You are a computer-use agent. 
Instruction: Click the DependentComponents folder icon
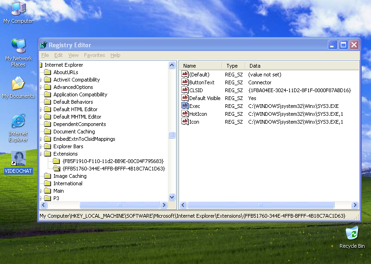click(48, 124)
